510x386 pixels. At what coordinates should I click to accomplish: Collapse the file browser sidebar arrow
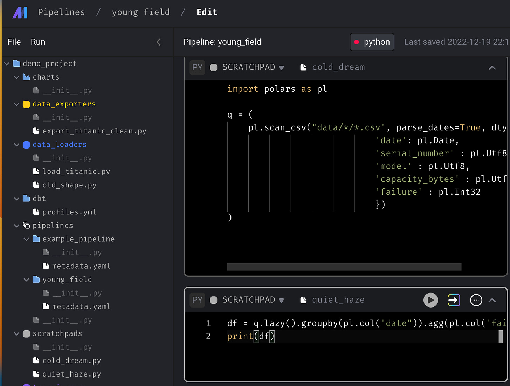tap(158, 42)
